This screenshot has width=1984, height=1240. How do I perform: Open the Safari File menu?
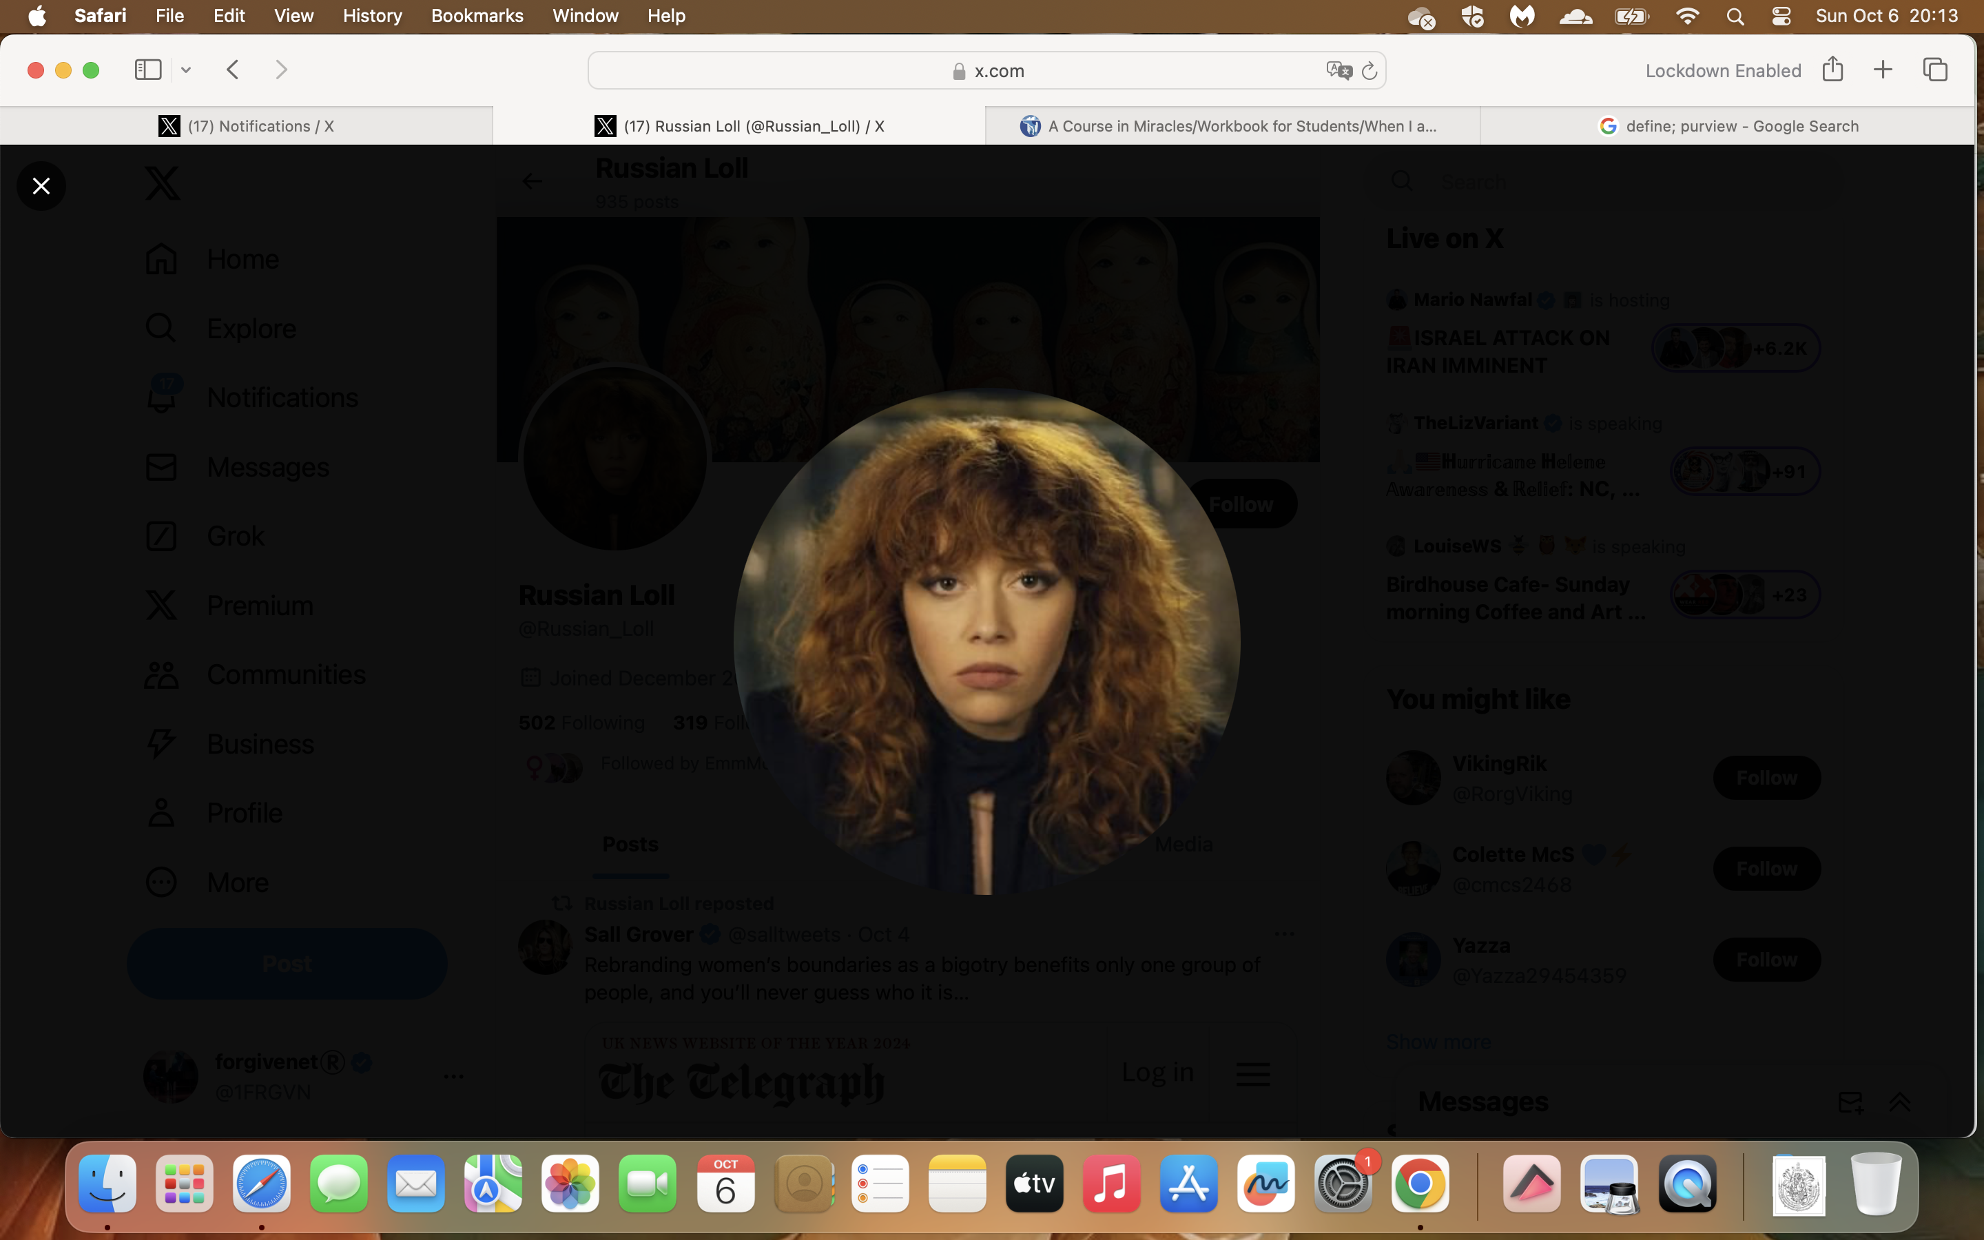coord(169,16)
